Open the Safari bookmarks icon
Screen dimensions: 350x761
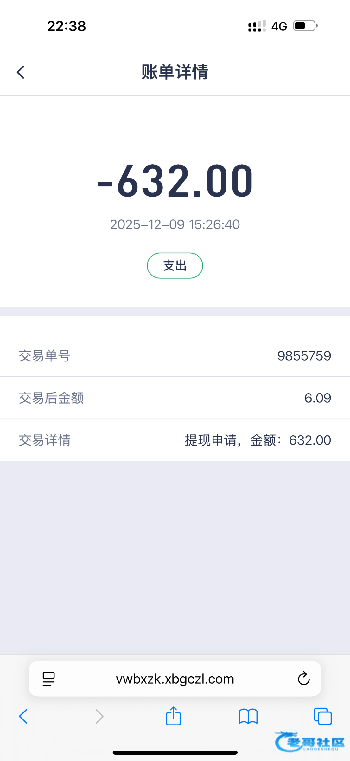coord(248,716)
